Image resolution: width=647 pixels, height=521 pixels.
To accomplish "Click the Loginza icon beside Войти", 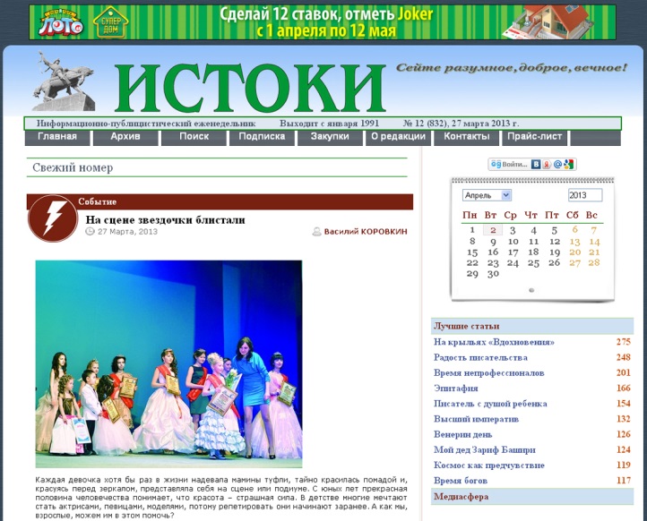I will (496, 165).
